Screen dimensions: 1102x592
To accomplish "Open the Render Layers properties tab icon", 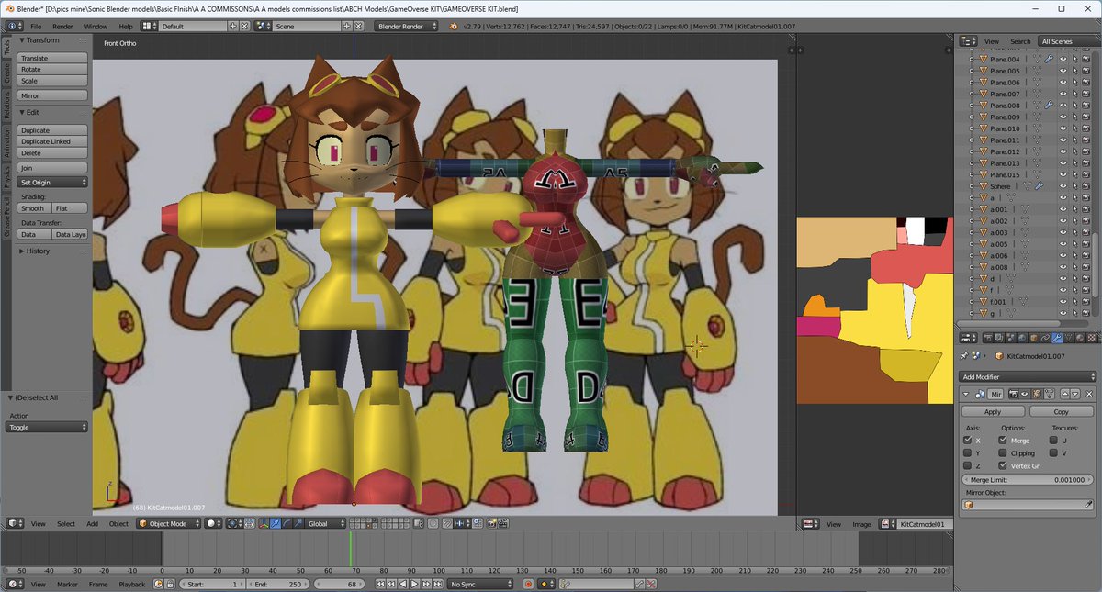I will 999,338.
